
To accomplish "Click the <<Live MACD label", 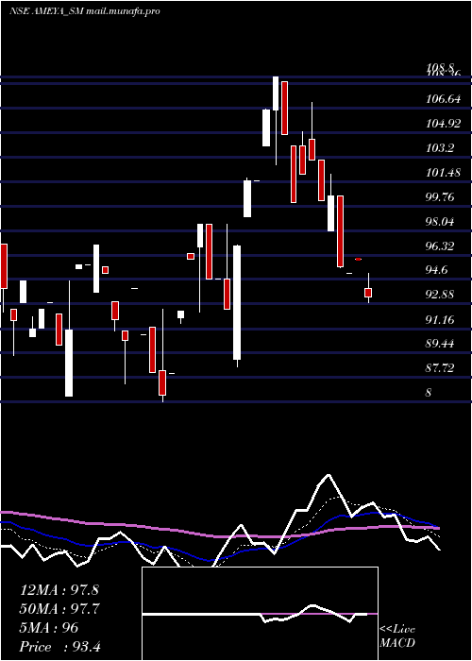I will click(397, 636).
